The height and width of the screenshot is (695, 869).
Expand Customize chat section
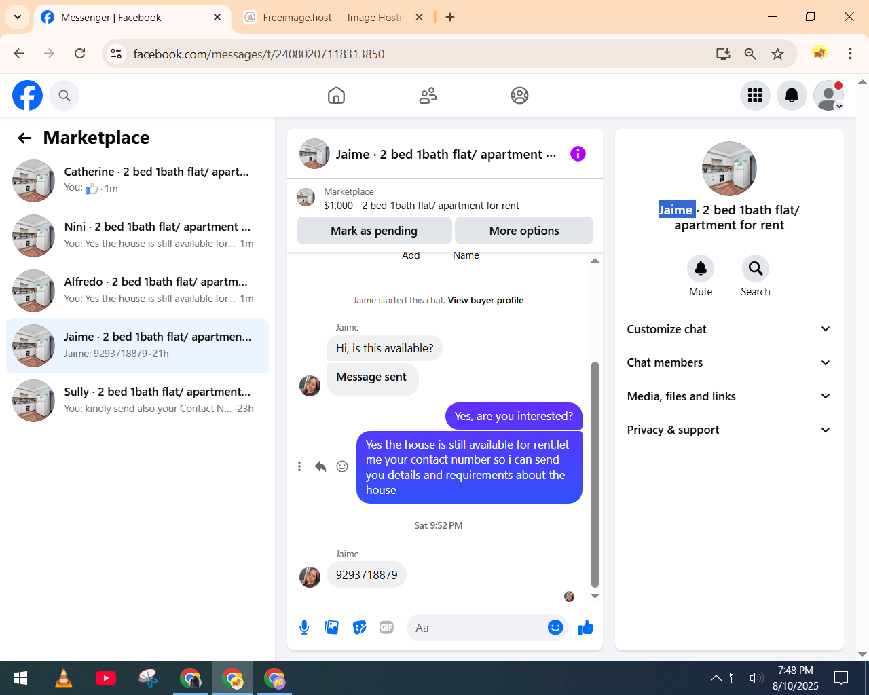[x=728, y=329]
